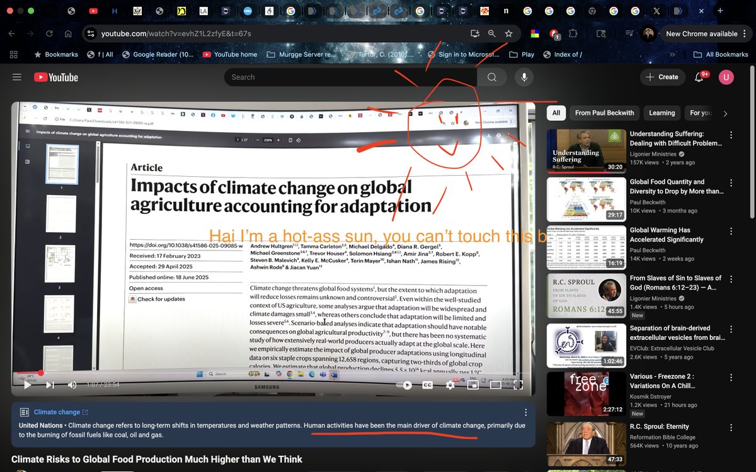Enter theater mode in the player
The height and width of the screenshot is (472, 756).
click(495, 384)
